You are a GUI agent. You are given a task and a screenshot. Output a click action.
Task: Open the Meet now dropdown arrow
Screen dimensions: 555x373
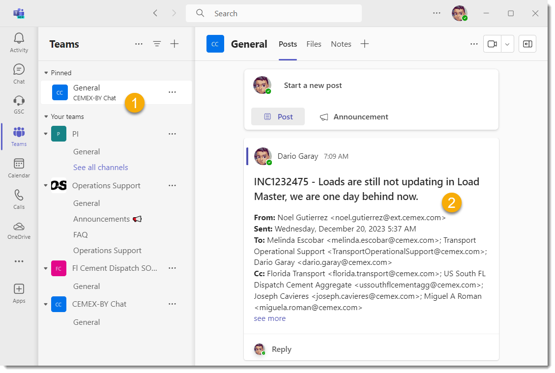click(x=507, y=44)
